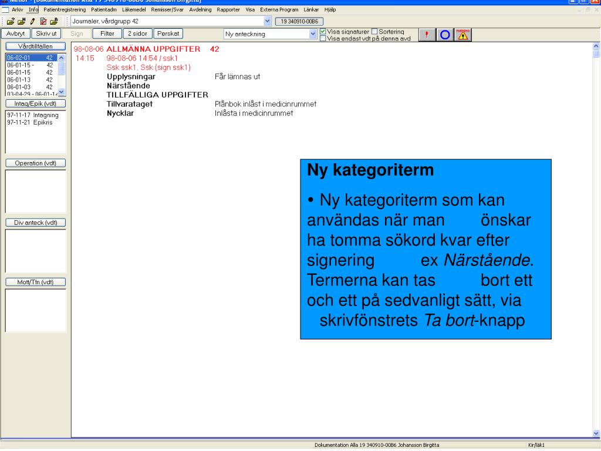Click the Upplysningar keyword
This screenshot has width=601, height=451.
pos(131,77)
